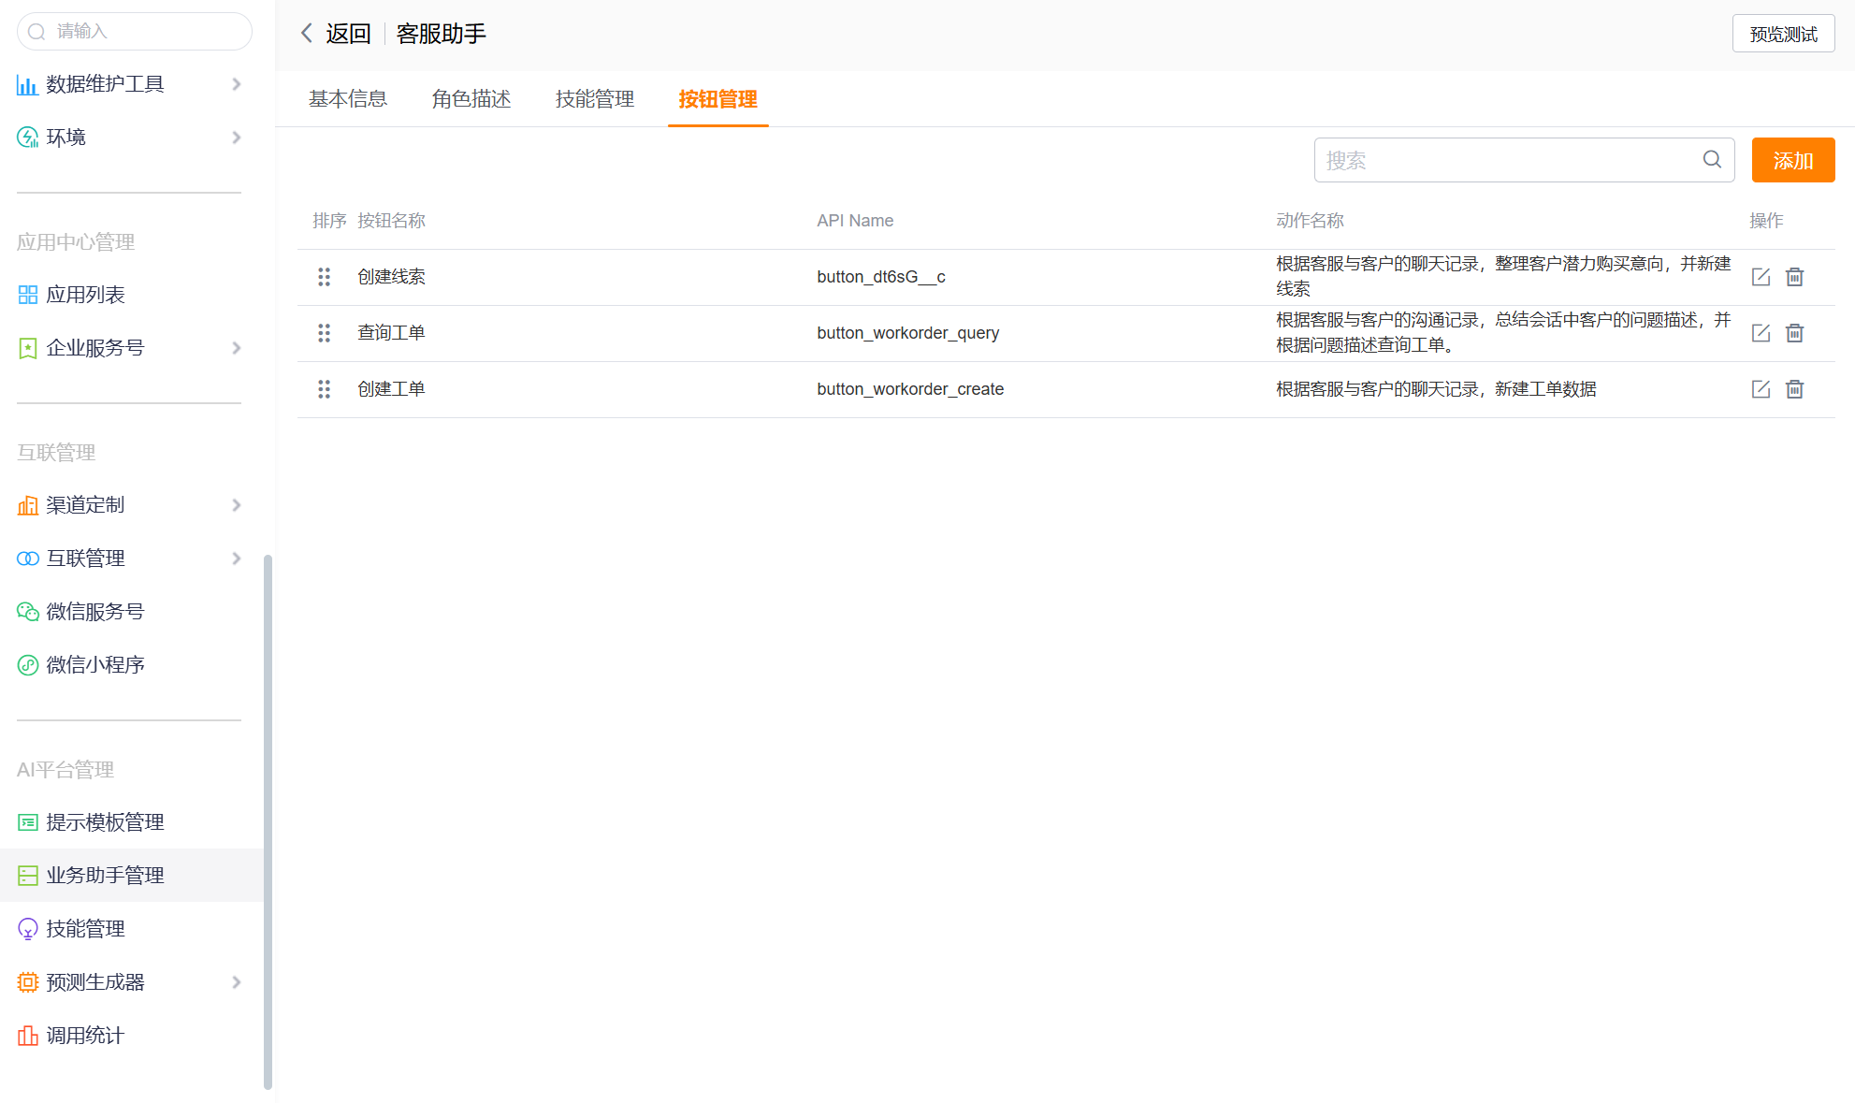Click the back arrow icon
Image resolution: width=1855 pixels, height=1103 pixels.
pos(306,34)
